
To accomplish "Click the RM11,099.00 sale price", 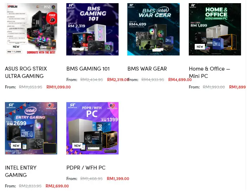I will (59, 87).
